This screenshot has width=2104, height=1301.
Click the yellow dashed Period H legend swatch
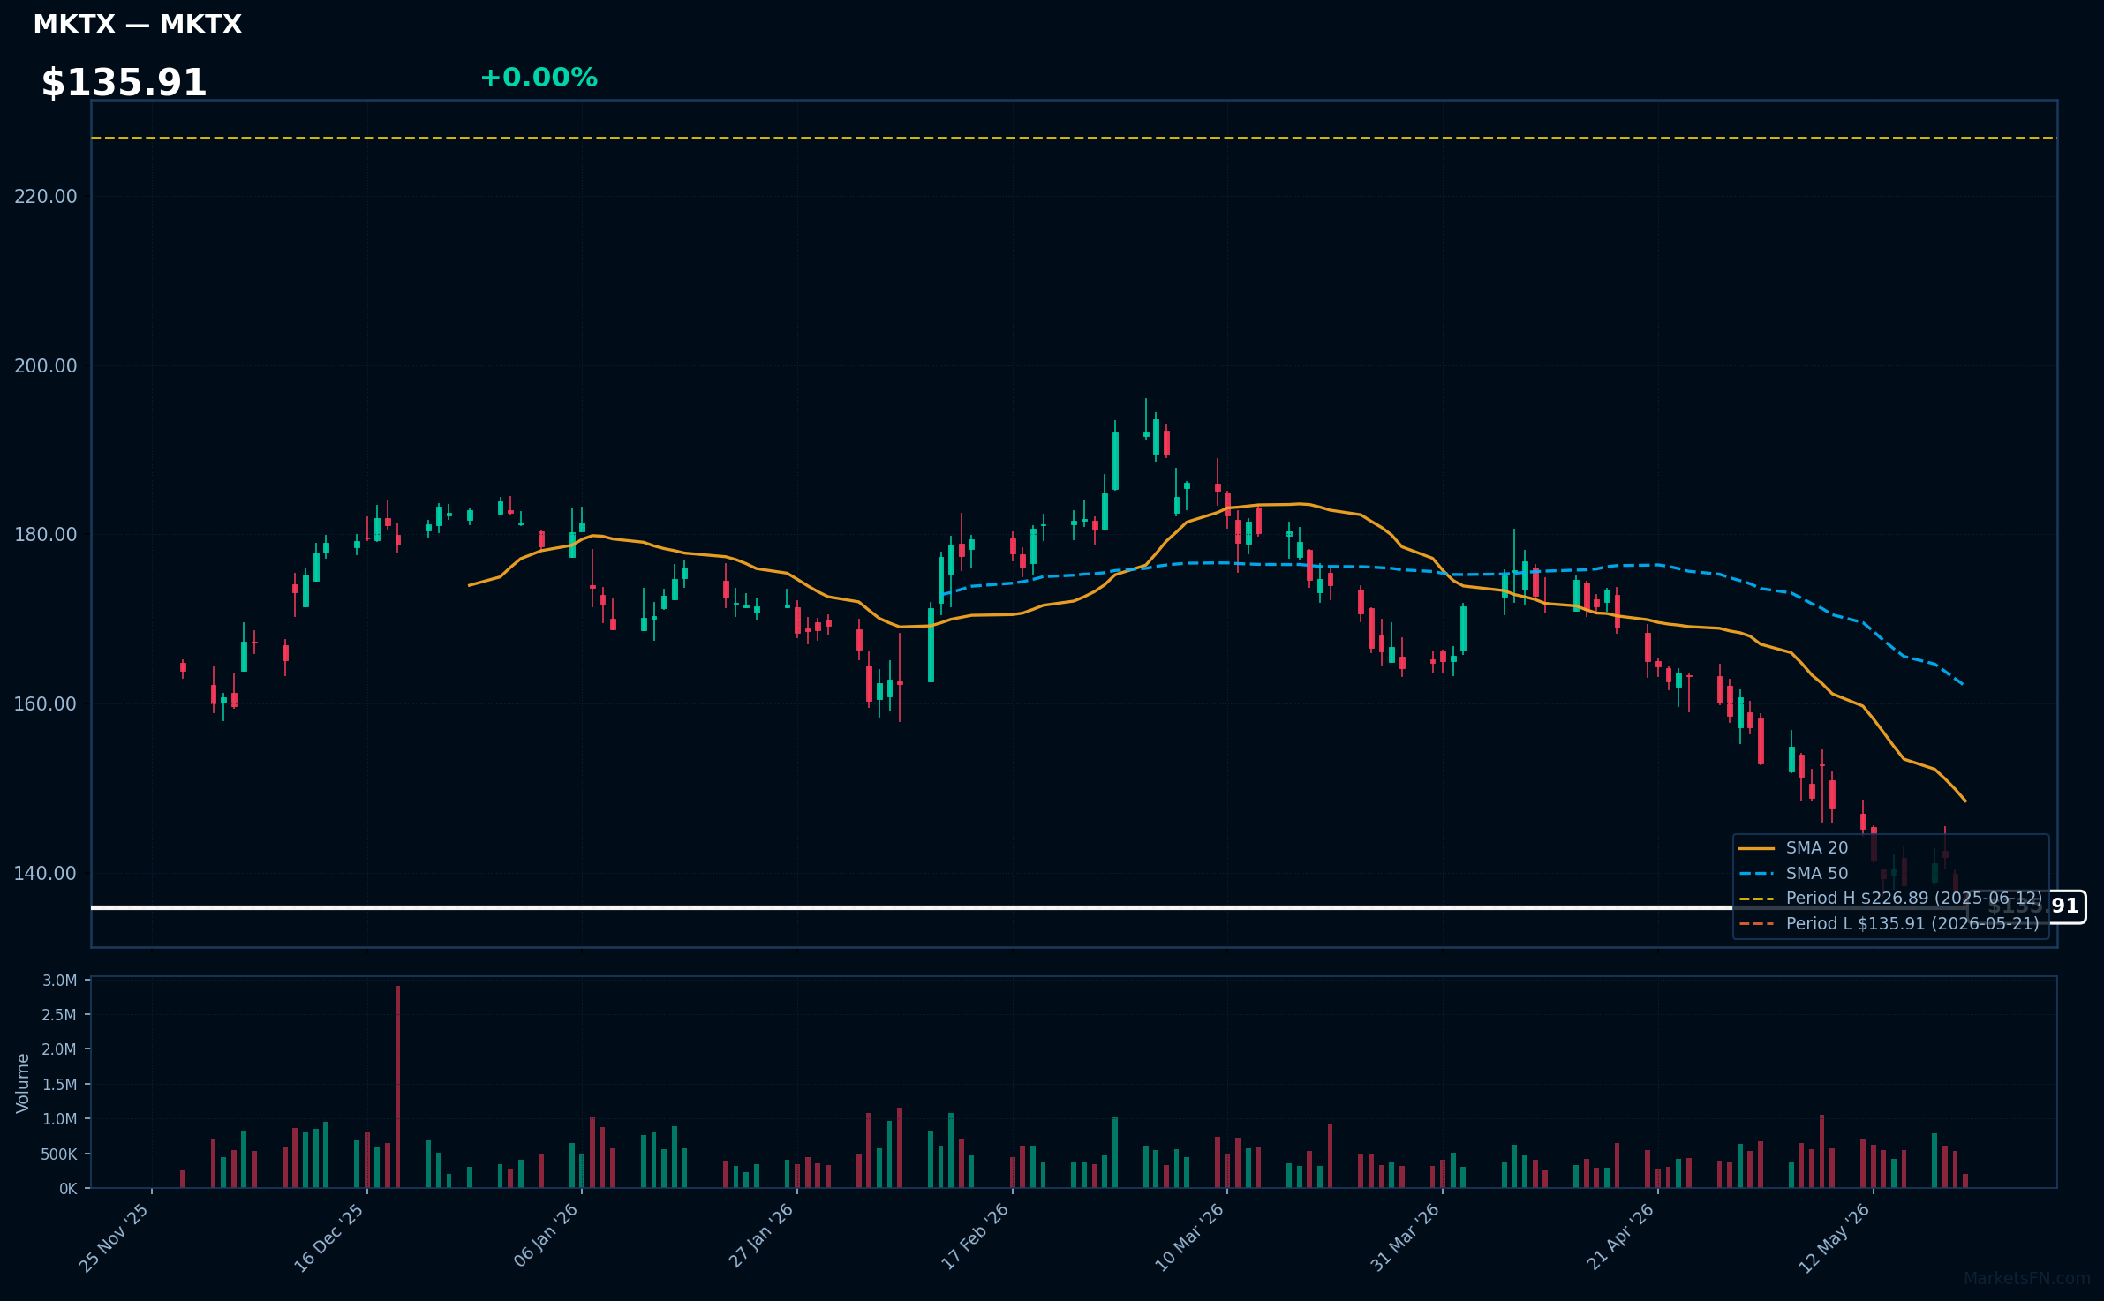[x=1756, y=899]
